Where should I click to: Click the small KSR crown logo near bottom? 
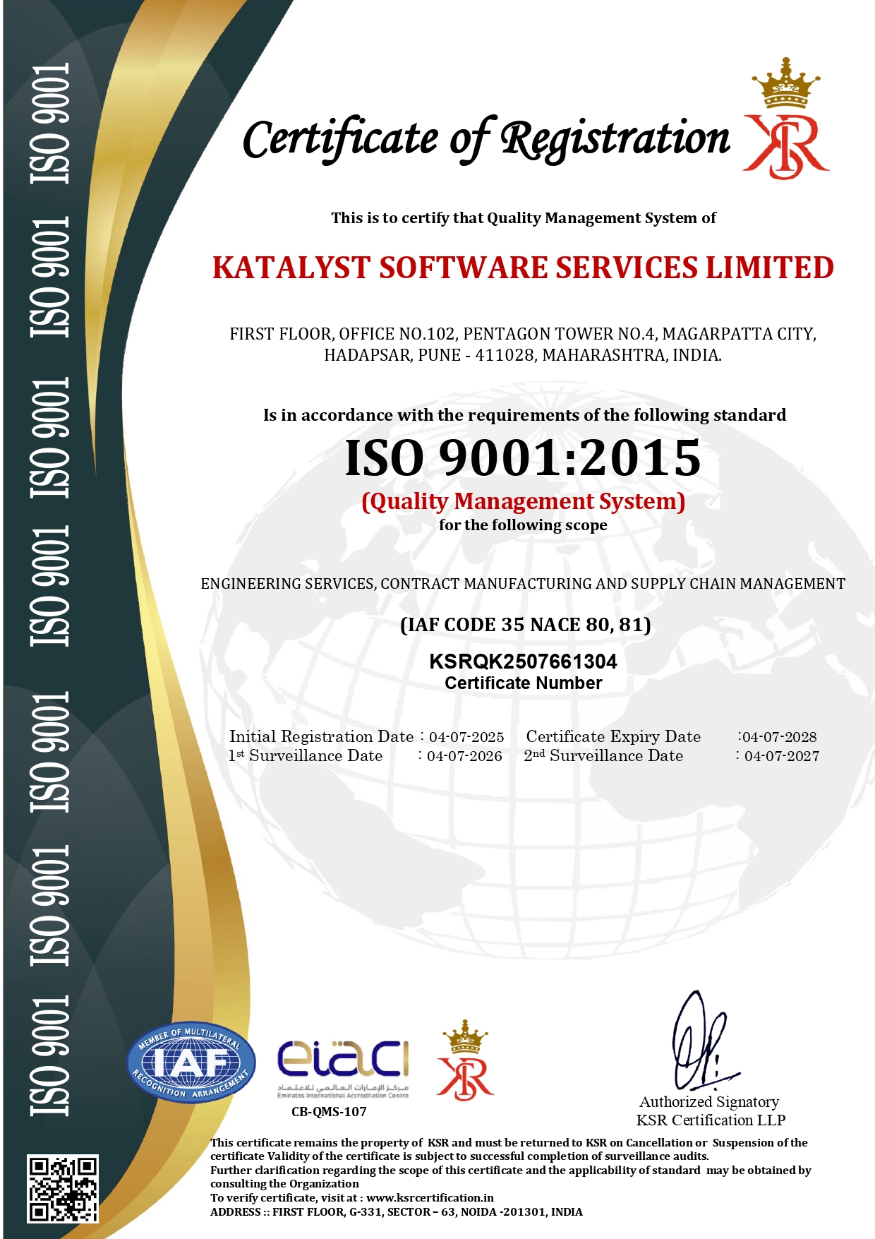[465, 1060]
